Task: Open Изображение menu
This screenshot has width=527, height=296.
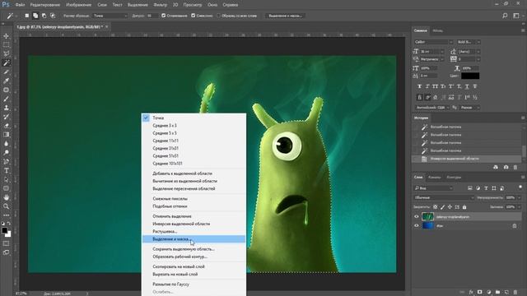Action: click(79, 5)
